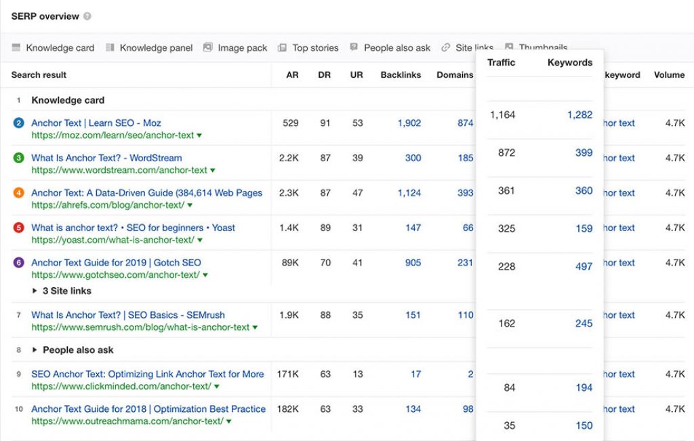Open dropdown for moz.com anchor-text URL

point(199,135)
